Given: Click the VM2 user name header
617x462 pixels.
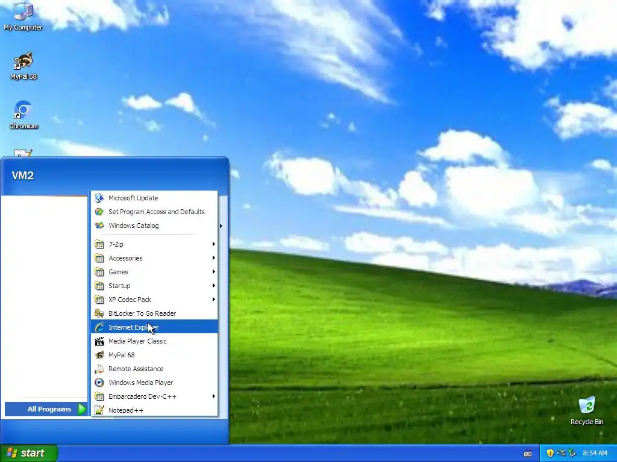Looking at the screenshot, I should 23,176.
